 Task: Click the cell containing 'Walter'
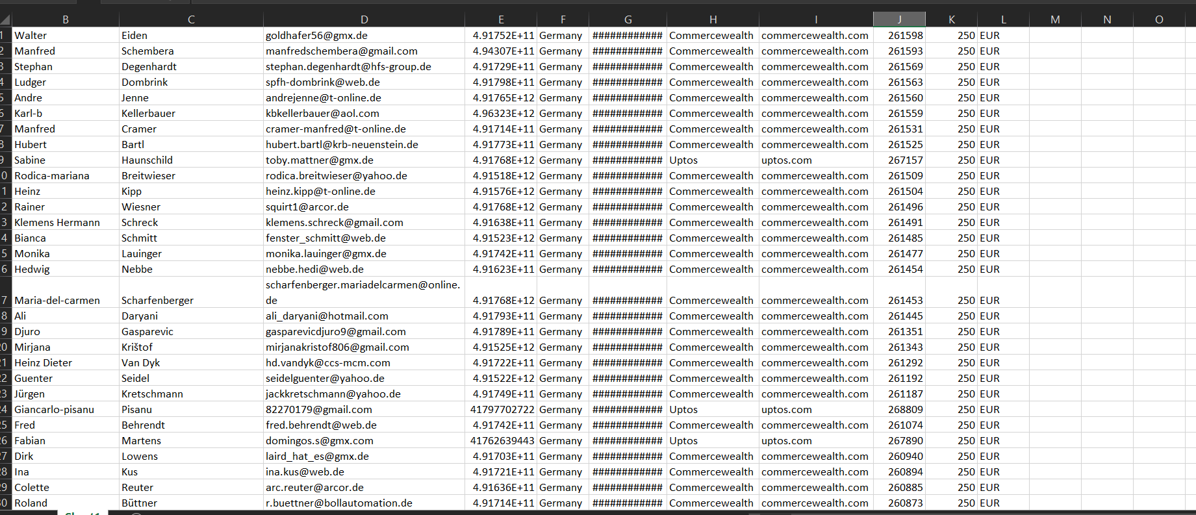pyautogui.click(x=66, y=35)
